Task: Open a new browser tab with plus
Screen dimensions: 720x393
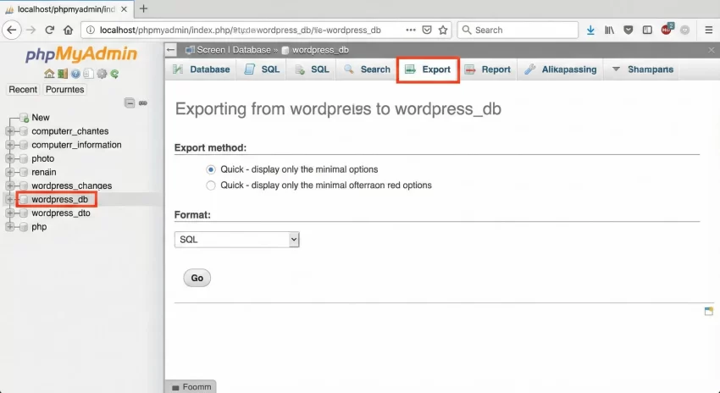Action: click(143, 8)
